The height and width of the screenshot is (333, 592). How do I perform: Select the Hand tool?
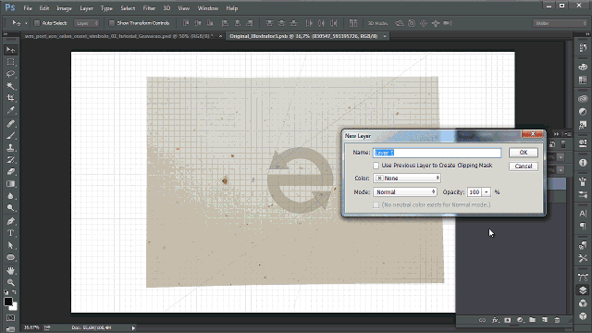tap(10, 270)
